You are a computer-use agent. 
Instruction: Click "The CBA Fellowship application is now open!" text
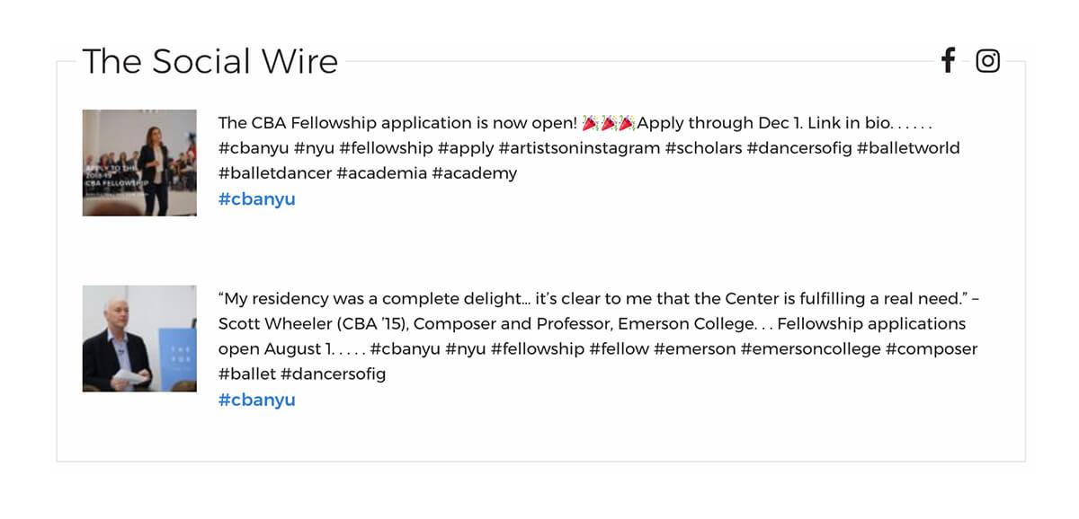(x=397, y=123)
